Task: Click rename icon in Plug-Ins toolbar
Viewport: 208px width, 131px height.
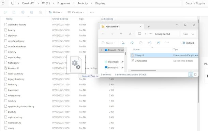Action: [23, 12]
